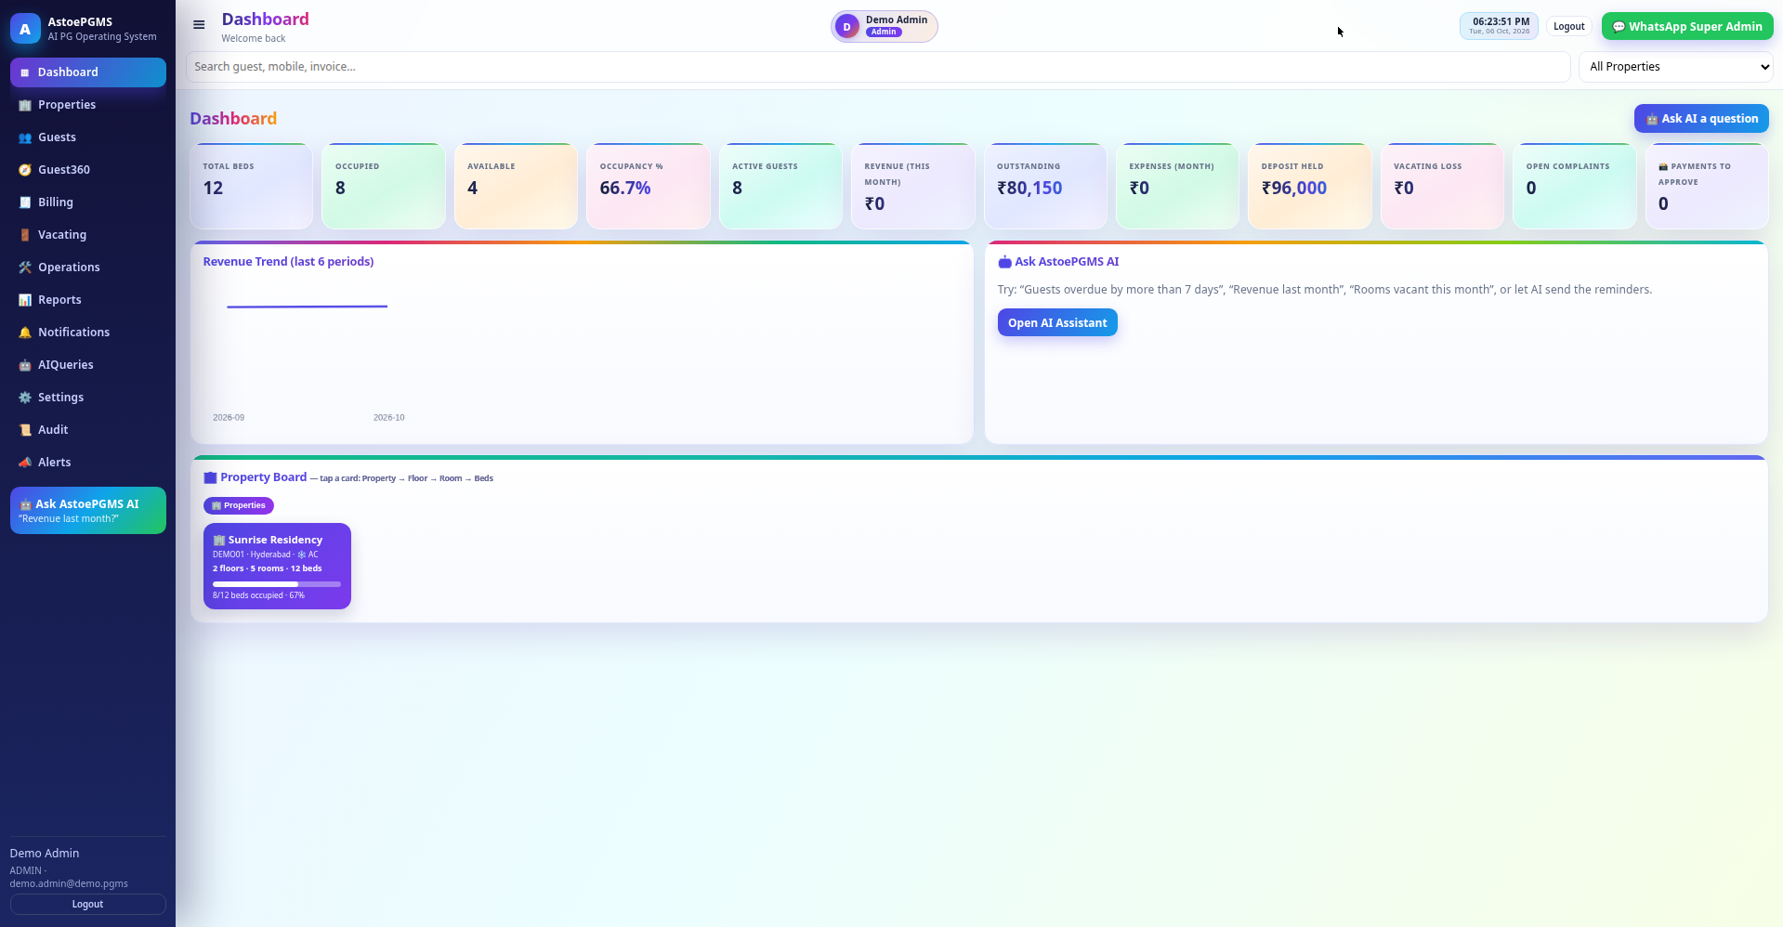Click the Property Board heading icon
This screenshot has height=927, width=1783.
click(x=210, y=477)
